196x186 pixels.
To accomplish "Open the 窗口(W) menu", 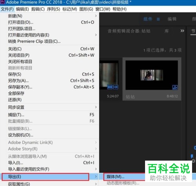I will pyautogui.click(x=103, y=9).
